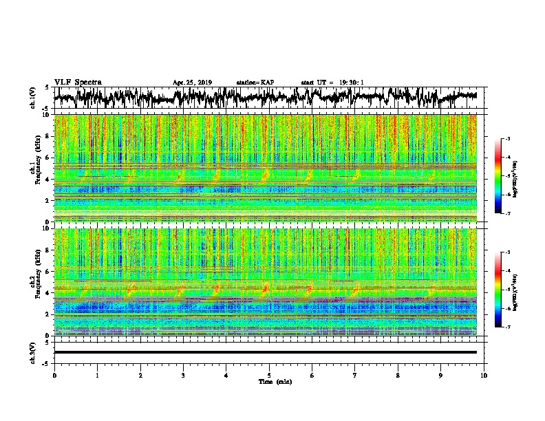The image size is (545, 421).
Task: Click the 'start UT = 19:30: 1' text
Action: pyautogui.click(x=332, y=83)
